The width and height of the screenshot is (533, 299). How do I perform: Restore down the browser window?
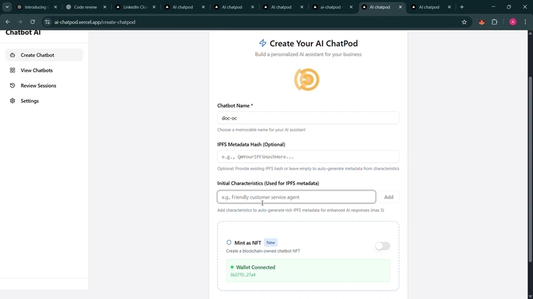[509, 7]
